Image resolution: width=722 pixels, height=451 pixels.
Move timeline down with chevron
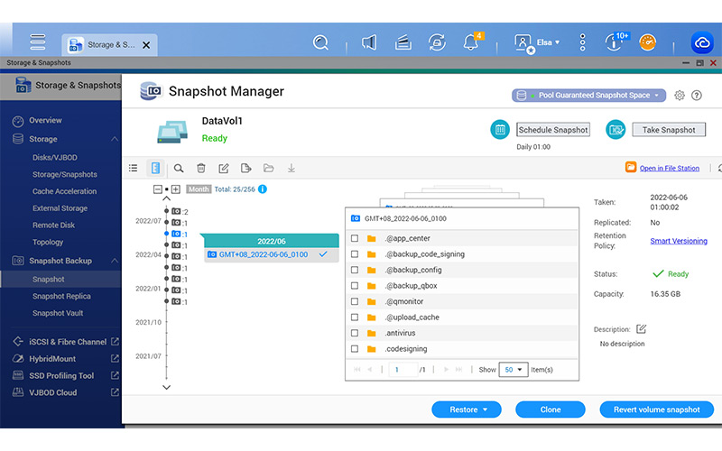pos(167,388)
